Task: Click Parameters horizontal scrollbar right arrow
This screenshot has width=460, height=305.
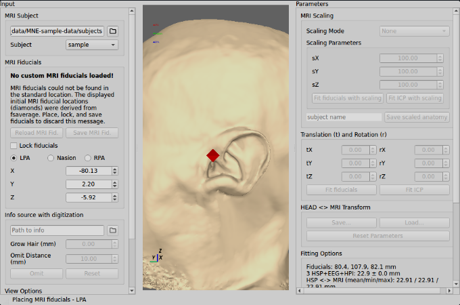Action: point(449,291)
